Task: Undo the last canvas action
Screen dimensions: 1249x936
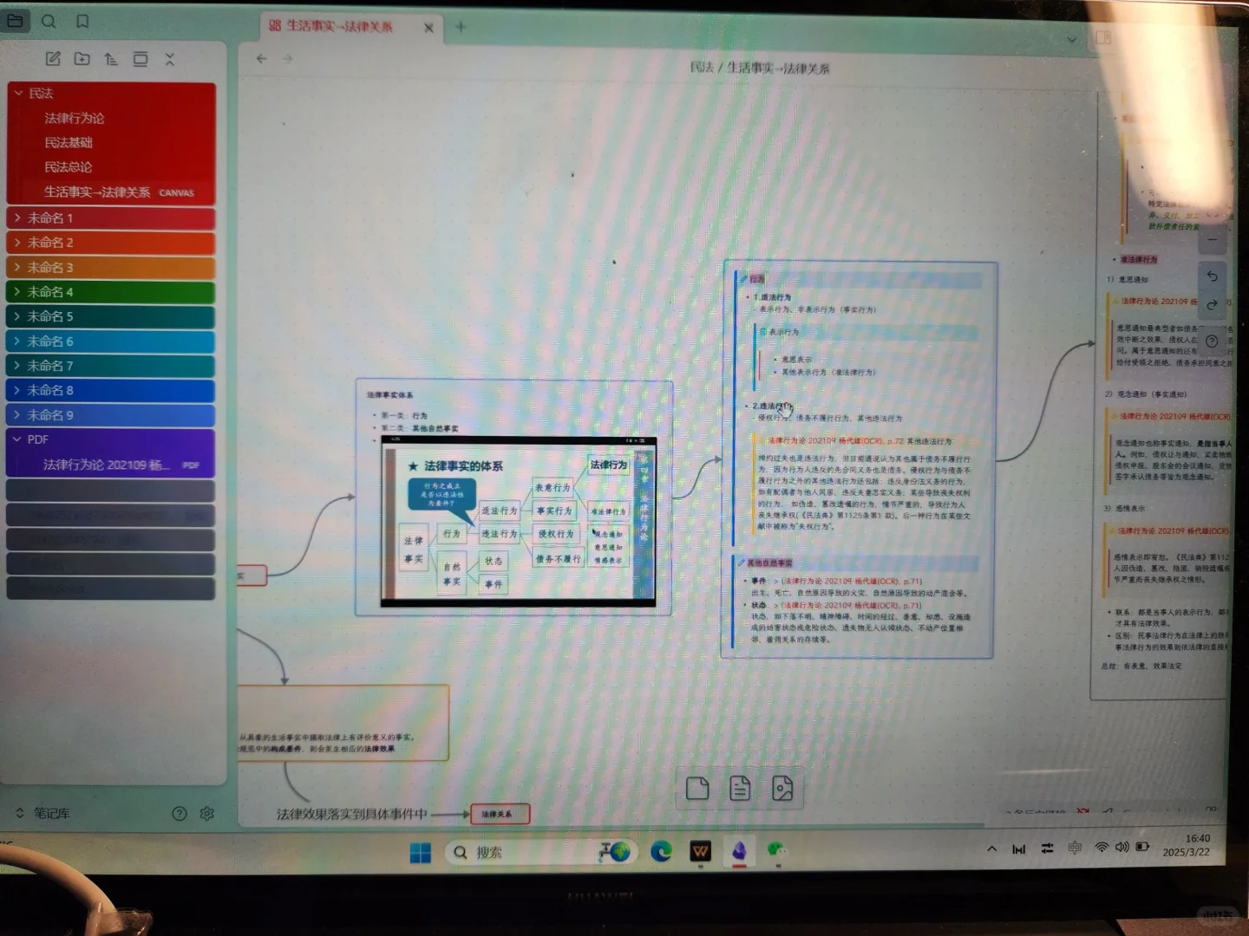Action: [x=1213, y=276]
